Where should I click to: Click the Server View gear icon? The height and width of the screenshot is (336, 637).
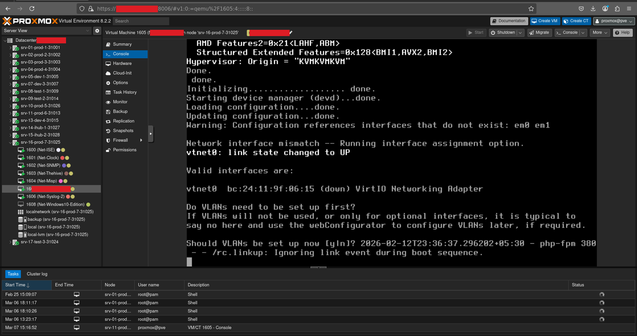tap(97, 31)
